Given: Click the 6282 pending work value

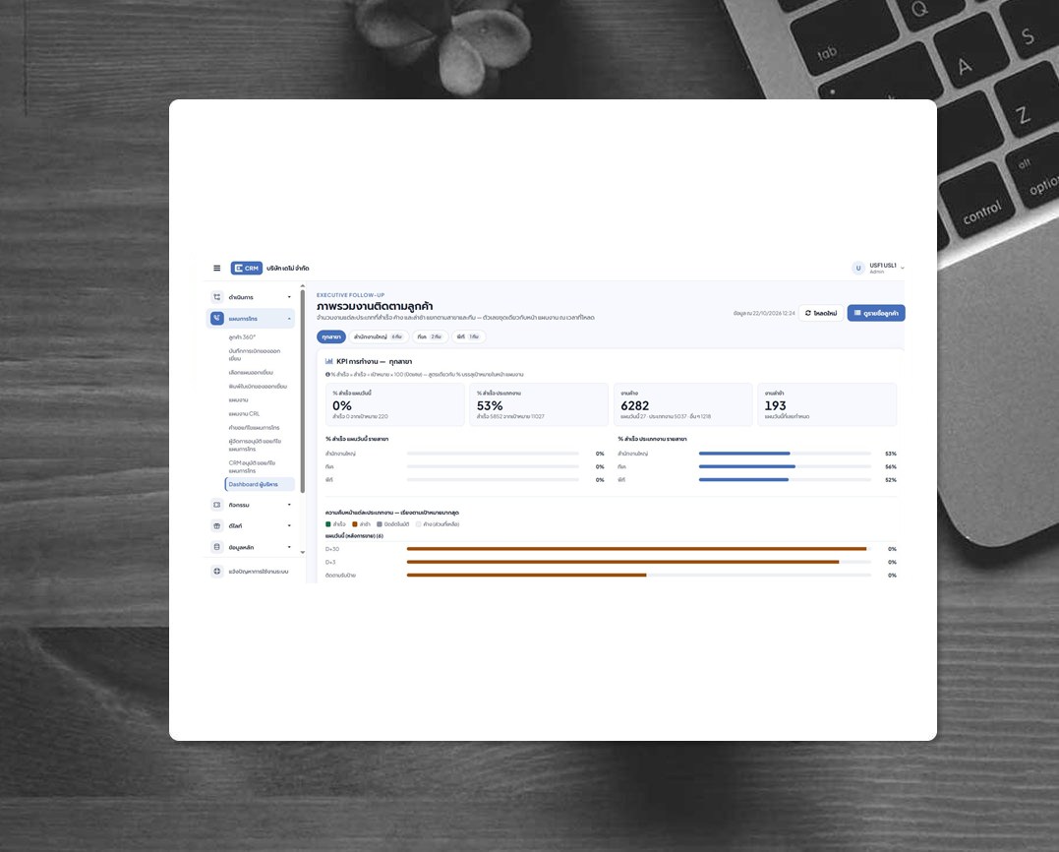Looking at the screenshot, I should pos(635,405).
